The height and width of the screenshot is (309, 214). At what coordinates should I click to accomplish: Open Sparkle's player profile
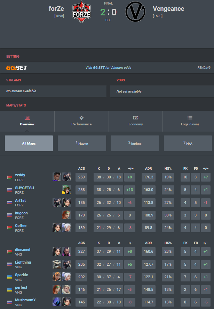(x=22, y=275)
